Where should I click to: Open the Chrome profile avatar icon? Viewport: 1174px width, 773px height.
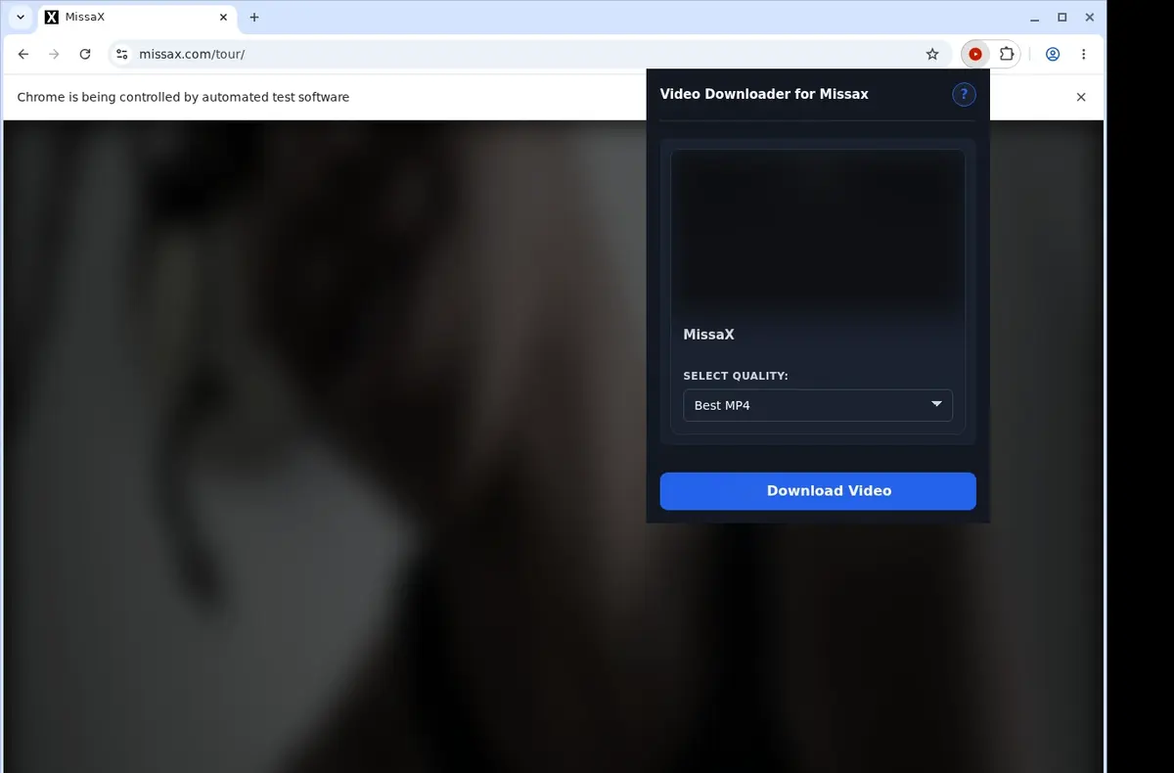pyautogui.click(x=1053, y=55)
